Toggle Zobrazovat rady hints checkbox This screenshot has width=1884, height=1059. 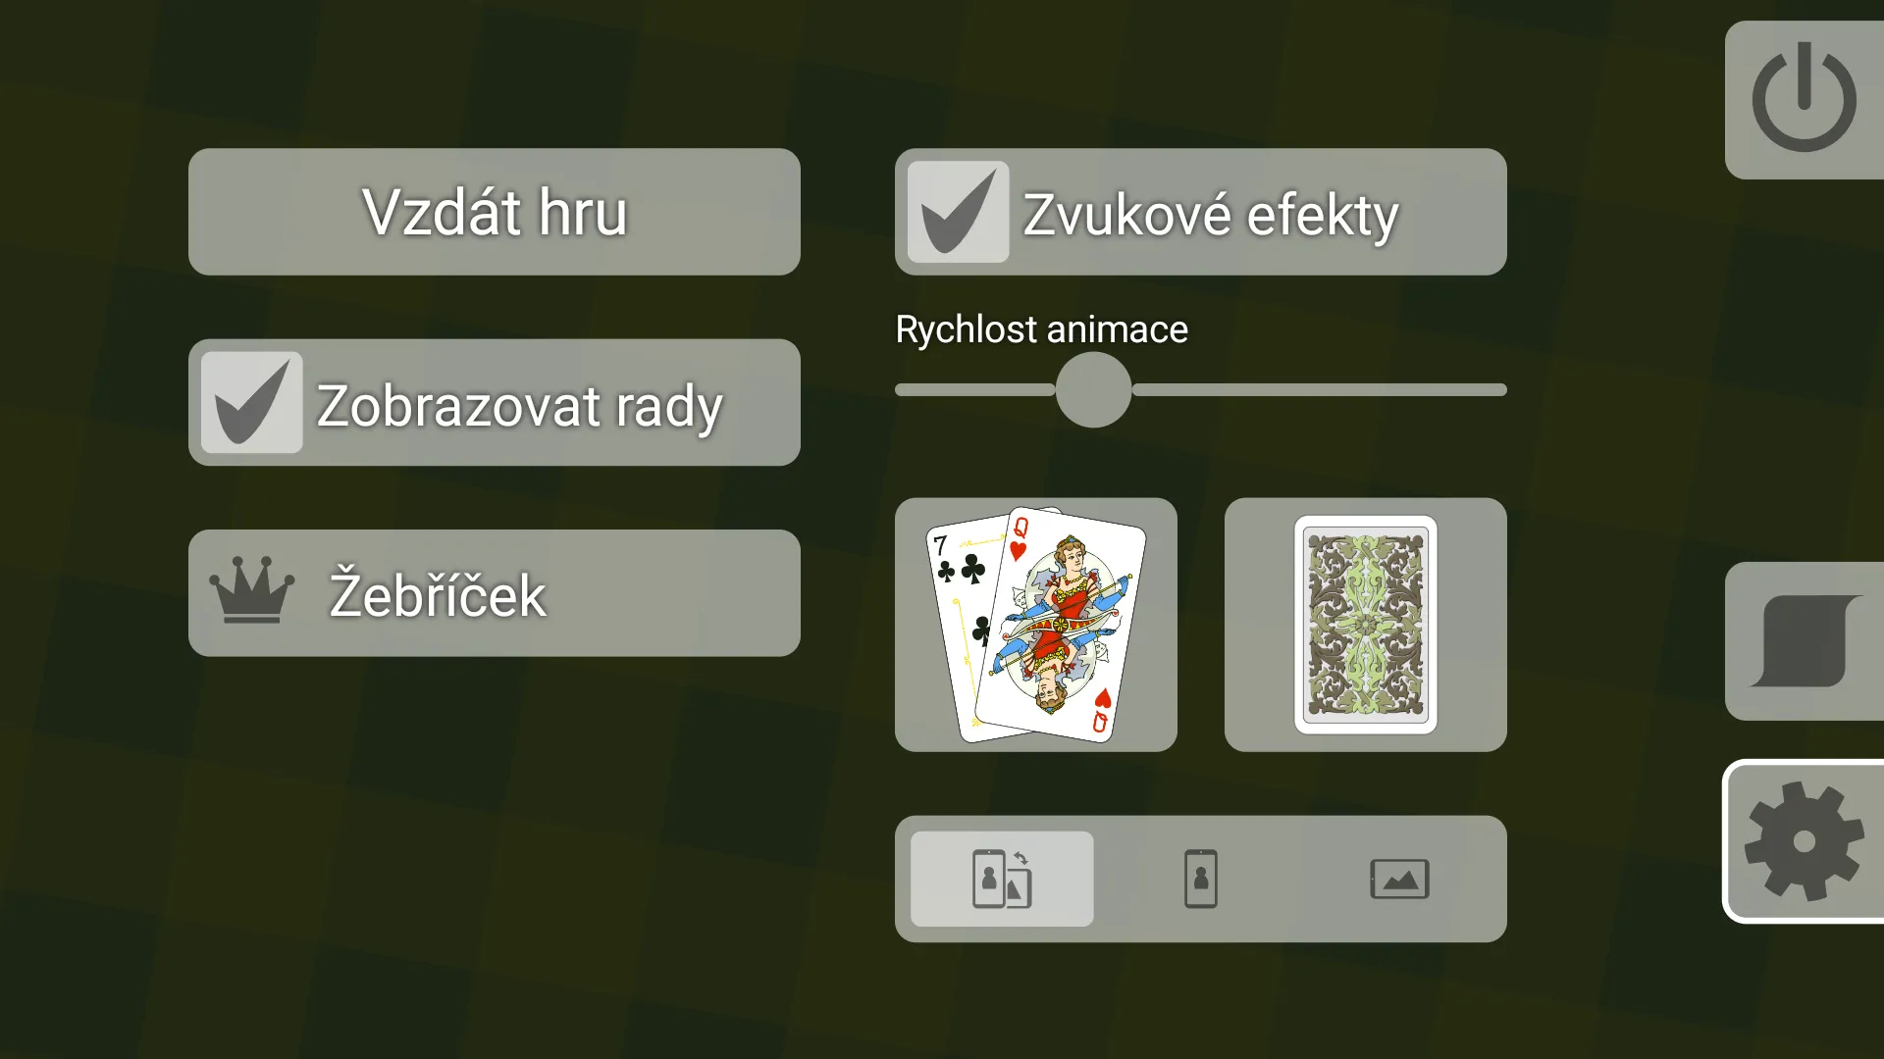[x=252, y=402]
